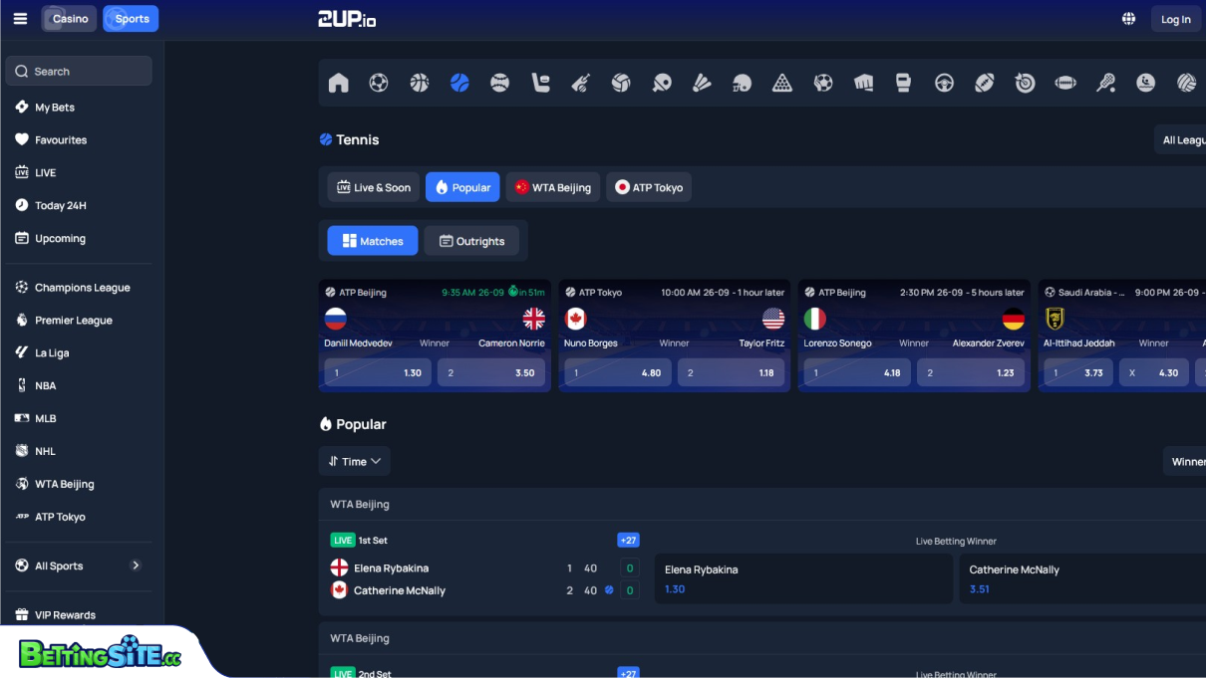Select the boxing sport icon
Image resolution: width=1206 pixels, height=678 pixels.
pos(903,83)
